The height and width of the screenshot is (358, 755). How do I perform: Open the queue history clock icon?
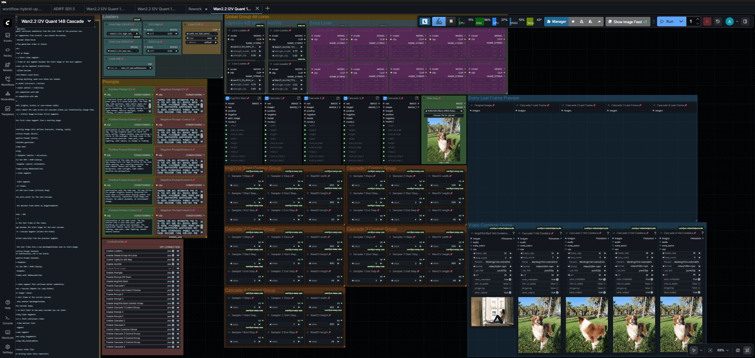(x=718, y=22)
